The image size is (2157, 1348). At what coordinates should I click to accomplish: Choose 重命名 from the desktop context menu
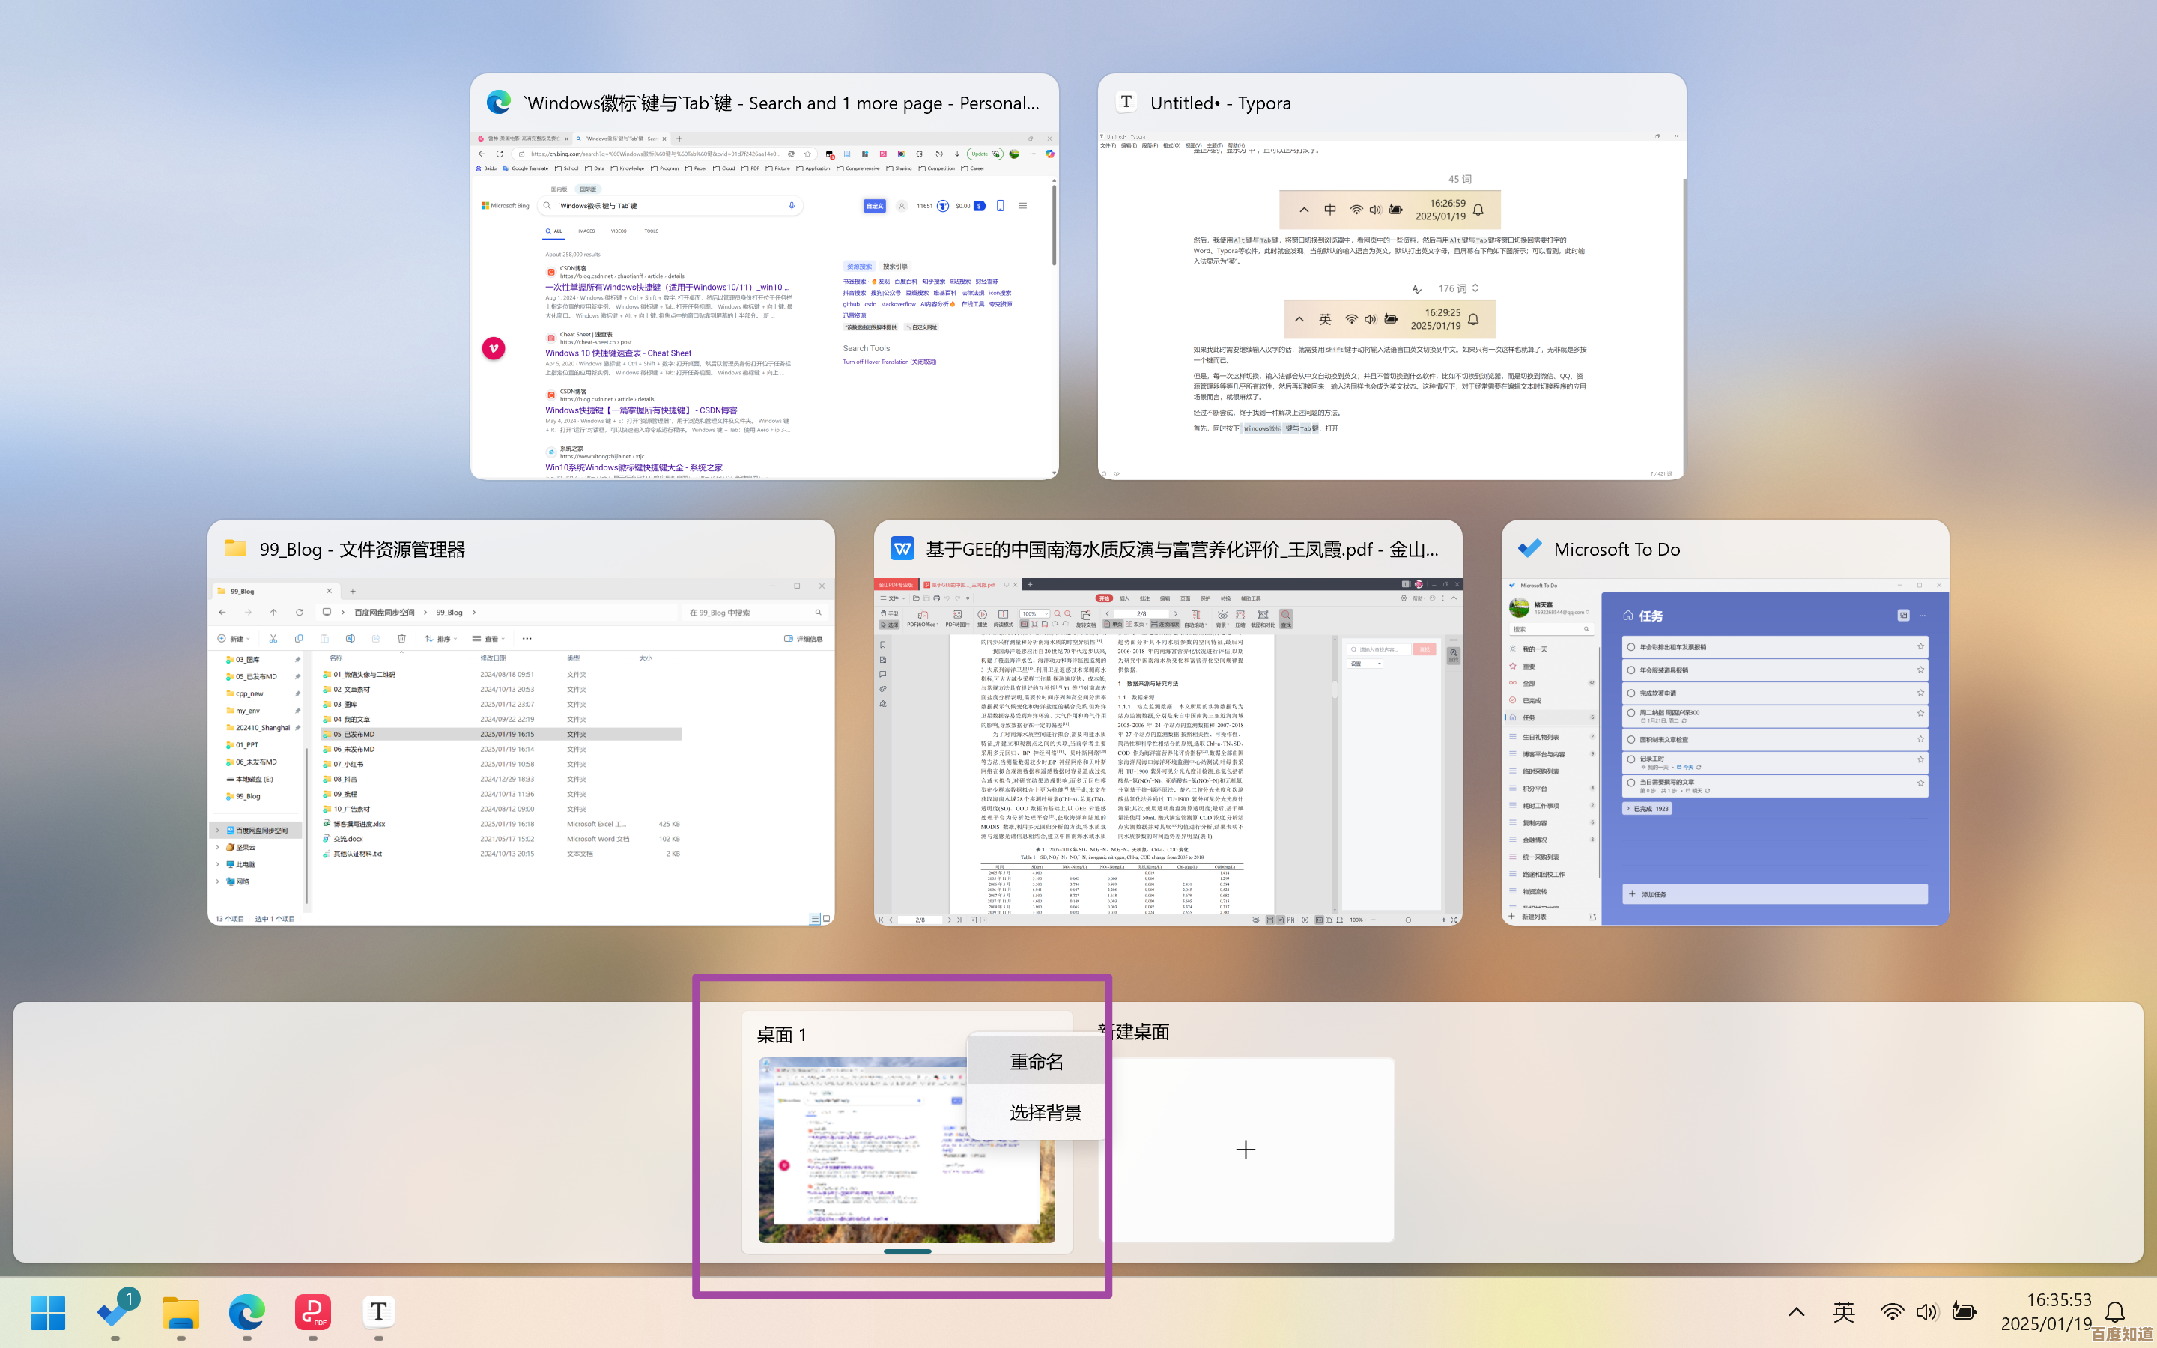click(1036, 1061)
